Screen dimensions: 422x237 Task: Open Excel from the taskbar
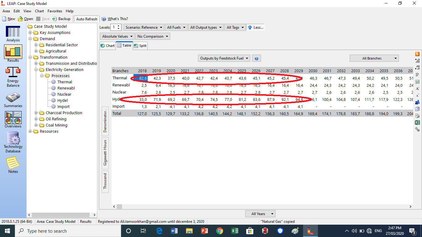pyautogui.click(x=235, y=231)
